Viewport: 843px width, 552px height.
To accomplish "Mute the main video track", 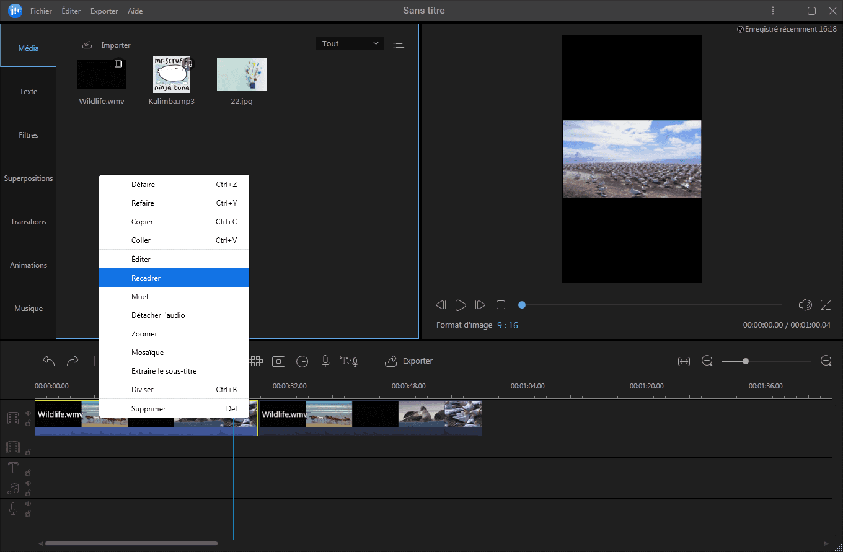I will pos(28,414).
